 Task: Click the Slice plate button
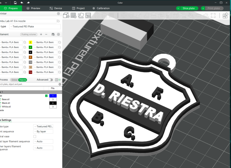189,8
